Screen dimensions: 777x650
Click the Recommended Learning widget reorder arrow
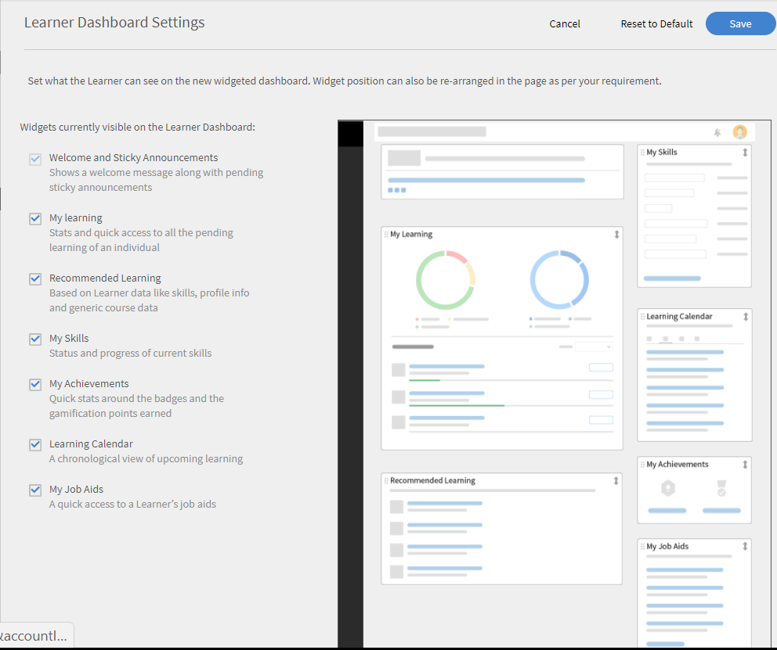616,481
